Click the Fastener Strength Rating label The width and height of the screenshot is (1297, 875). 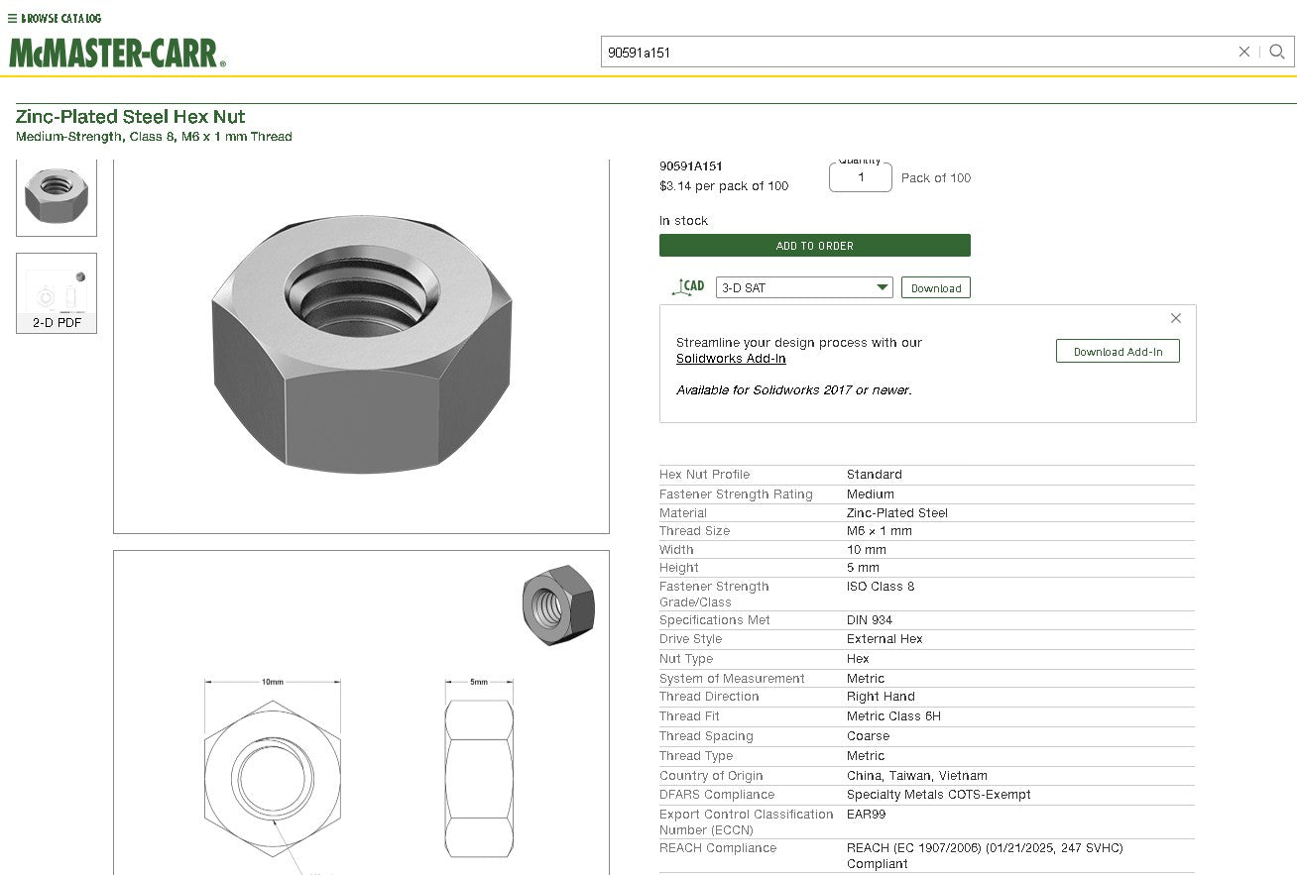click(x=736, y=494)
